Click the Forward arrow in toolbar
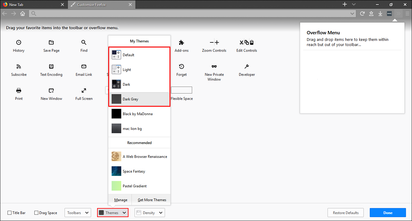This screenshot has width=412, height=221. pos(14,14)
